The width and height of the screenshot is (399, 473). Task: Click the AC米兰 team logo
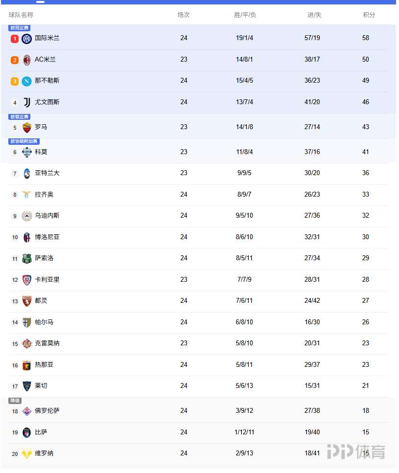point(27,60)
